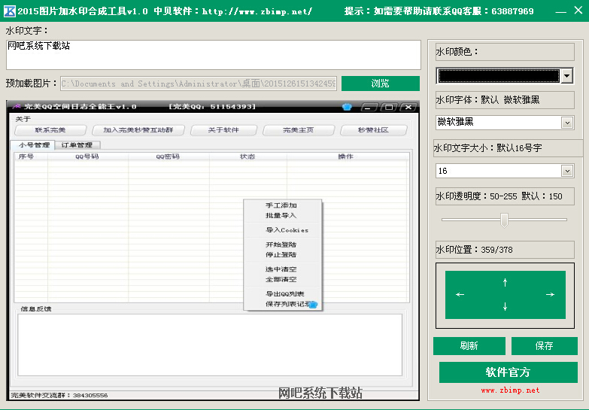Click the up arrow to move watermark up
Screen dimensions: 589x410
click(x=505, y=282)
